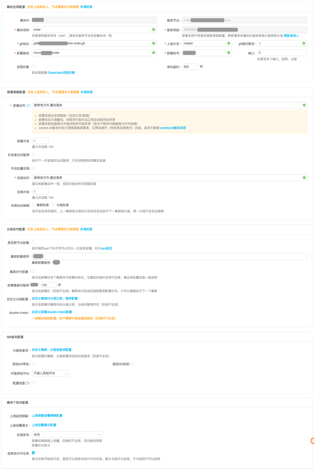315x470 pixels.
Task: Open the control.sh脚本规范 link
Action: (x=173, y=128)
